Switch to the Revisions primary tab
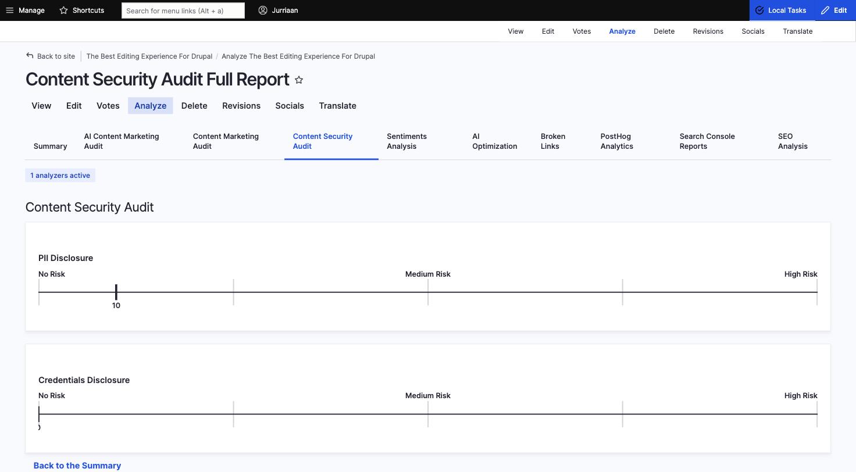856x472 pixels. 241,106
